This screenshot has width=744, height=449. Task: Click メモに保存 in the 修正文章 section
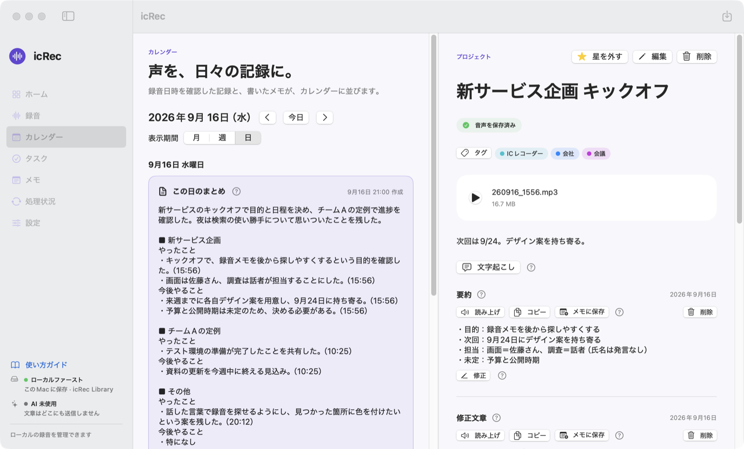pyautogui.click(x=582, y=435)
